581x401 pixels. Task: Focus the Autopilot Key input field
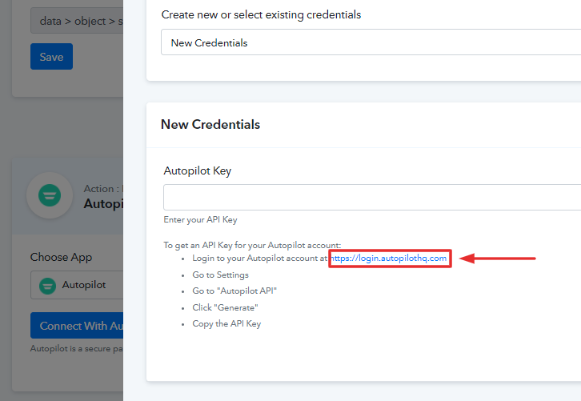click(x=372, y=197)
